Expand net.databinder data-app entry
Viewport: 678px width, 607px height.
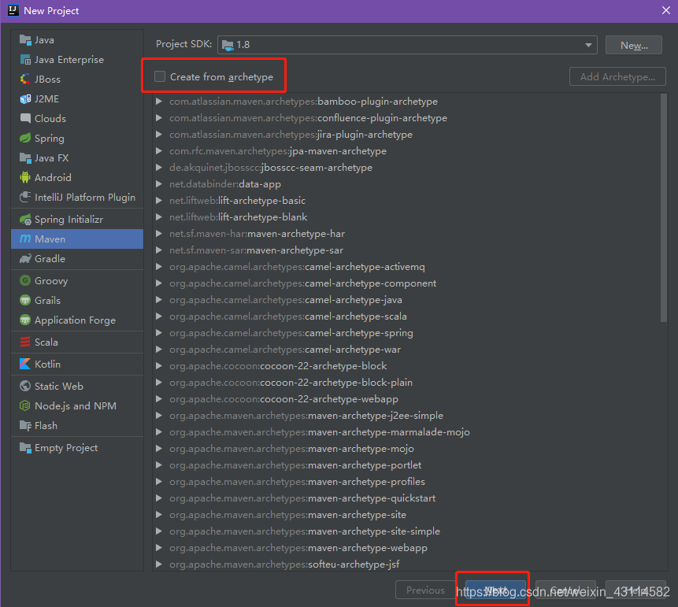(x=159, y=183)
